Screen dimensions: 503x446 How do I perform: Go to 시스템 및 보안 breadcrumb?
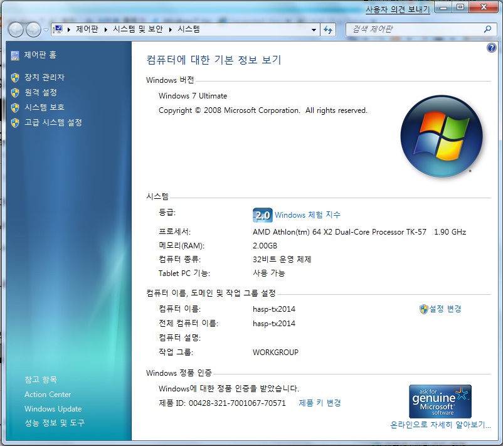138,29
